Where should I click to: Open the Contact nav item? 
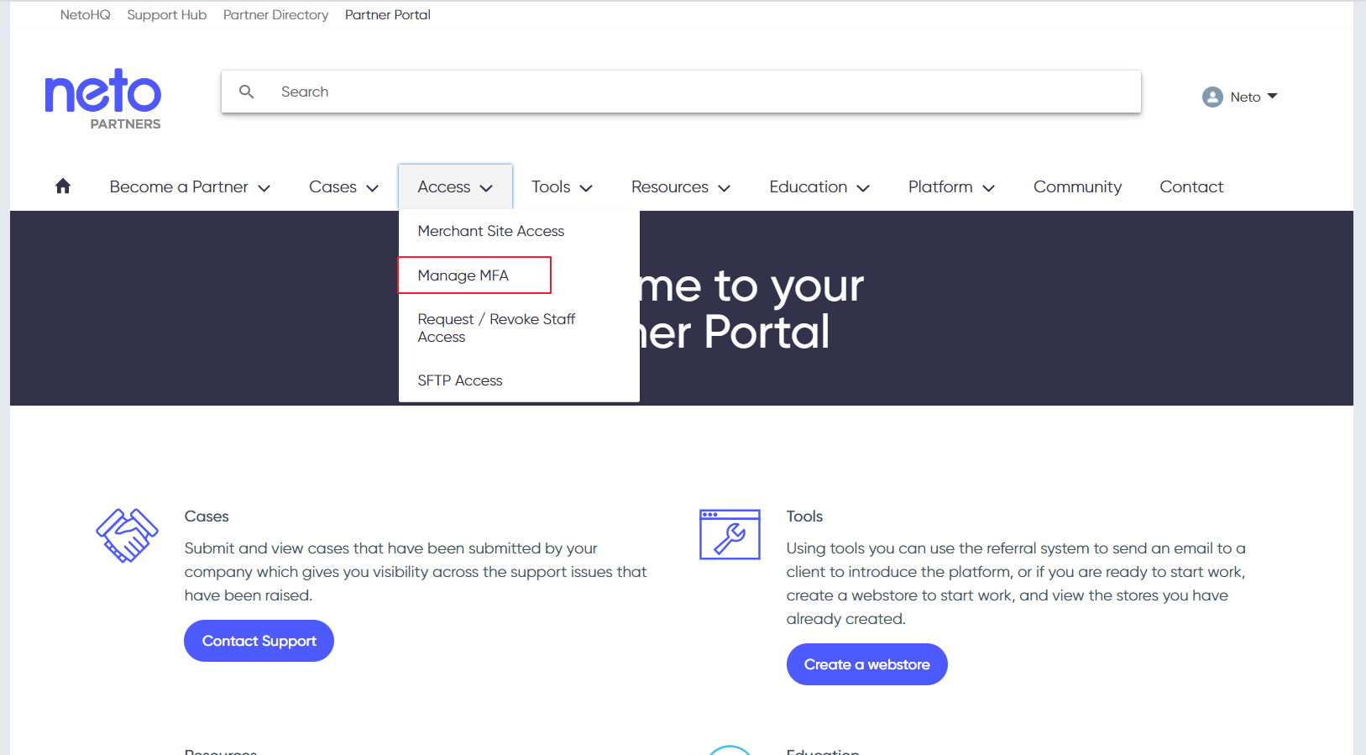(1191, 186)
